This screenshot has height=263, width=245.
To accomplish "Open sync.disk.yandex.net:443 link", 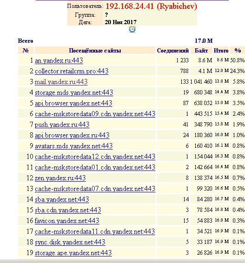I will click(70, 242).
